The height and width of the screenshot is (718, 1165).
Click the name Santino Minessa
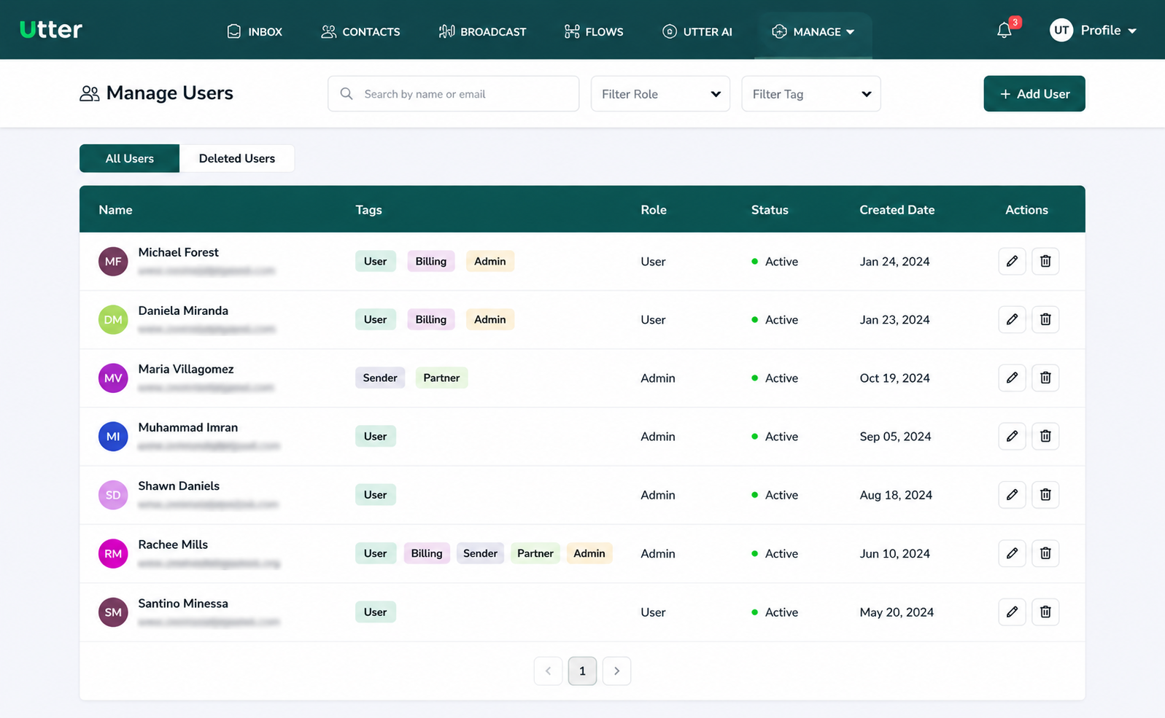[x=183, y=604]
